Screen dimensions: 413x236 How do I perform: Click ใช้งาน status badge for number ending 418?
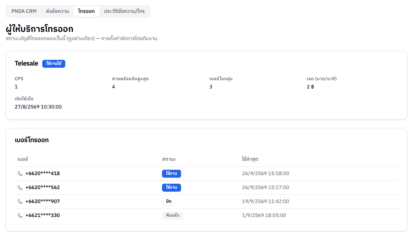point(171,174)
